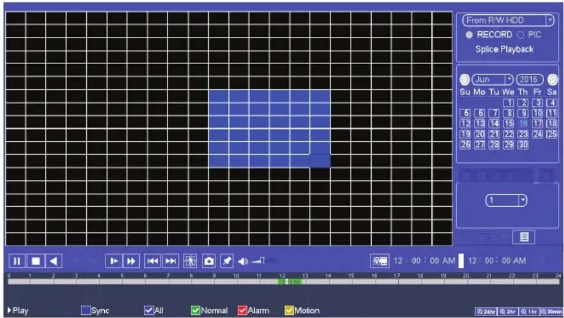This screenshot has width=564, height=318.
Task: Click the timeline at hour 20
Action: click(465, 281)
